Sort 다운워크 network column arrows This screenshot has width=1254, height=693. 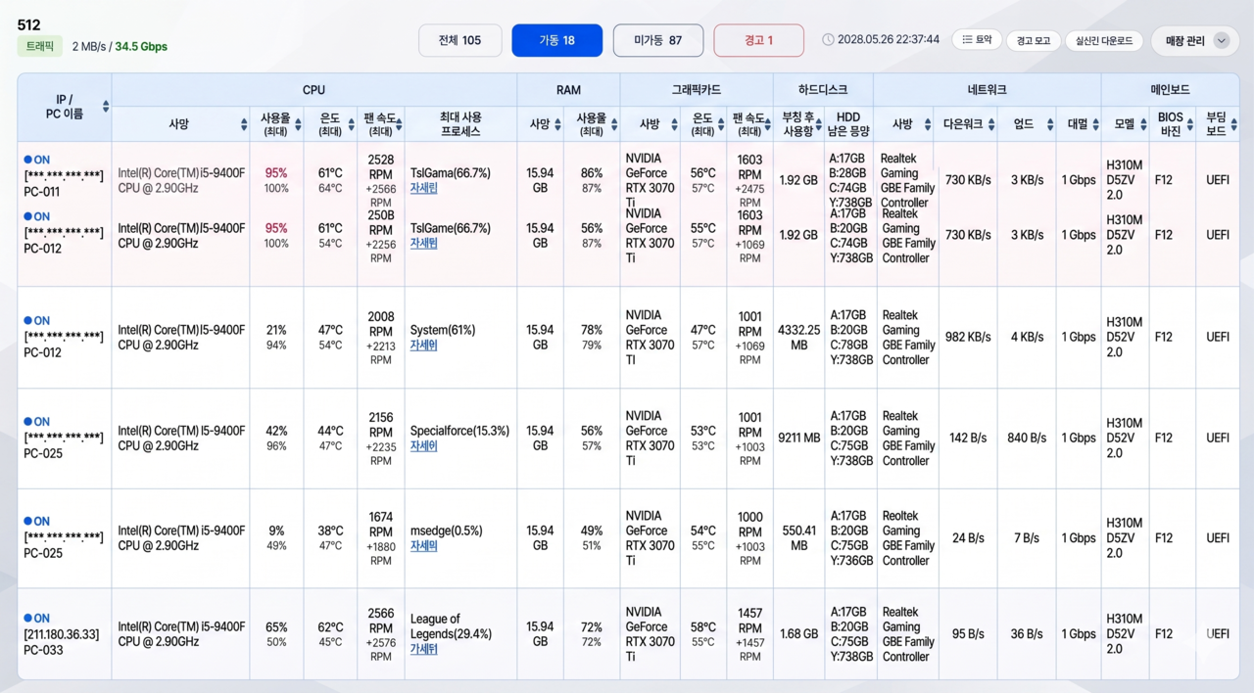pyautogui.click(x=991, y=124)
